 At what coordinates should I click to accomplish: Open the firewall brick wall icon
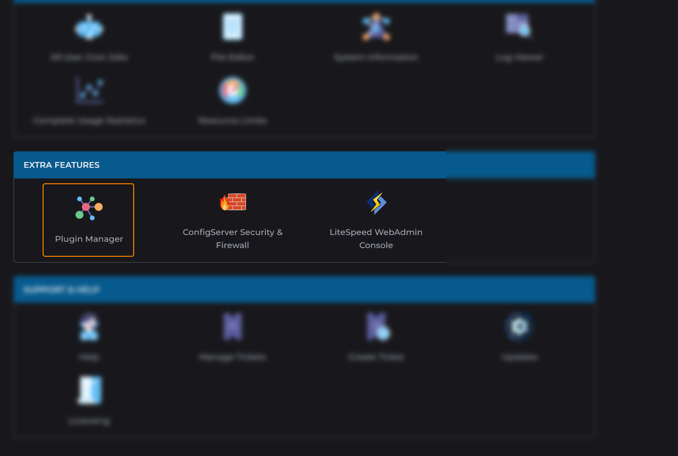233,202
